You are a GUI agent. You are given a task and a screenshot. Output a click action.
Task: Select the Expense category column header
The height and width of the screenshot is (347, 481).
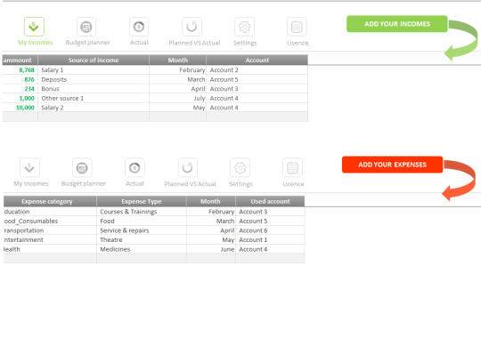(x=50, y=201)
